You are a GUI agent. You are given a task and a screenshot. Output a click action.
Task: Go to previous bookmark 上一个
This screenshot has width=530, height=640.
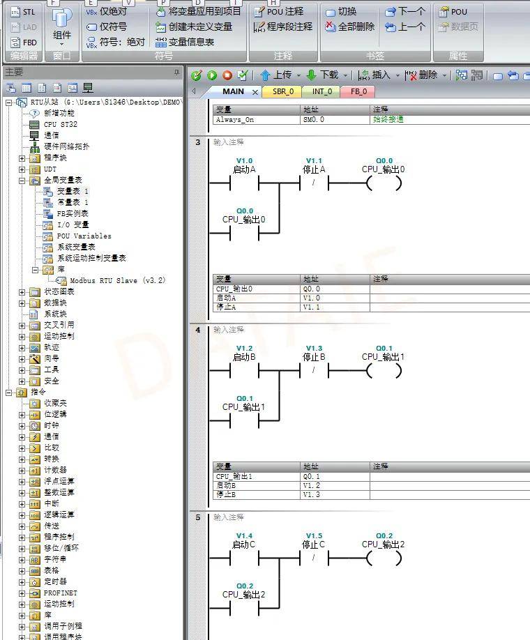(405, 27)
